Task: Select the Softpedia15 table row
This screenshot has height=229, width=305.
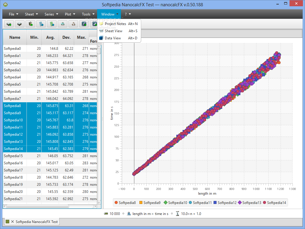Action: [50, 156]
